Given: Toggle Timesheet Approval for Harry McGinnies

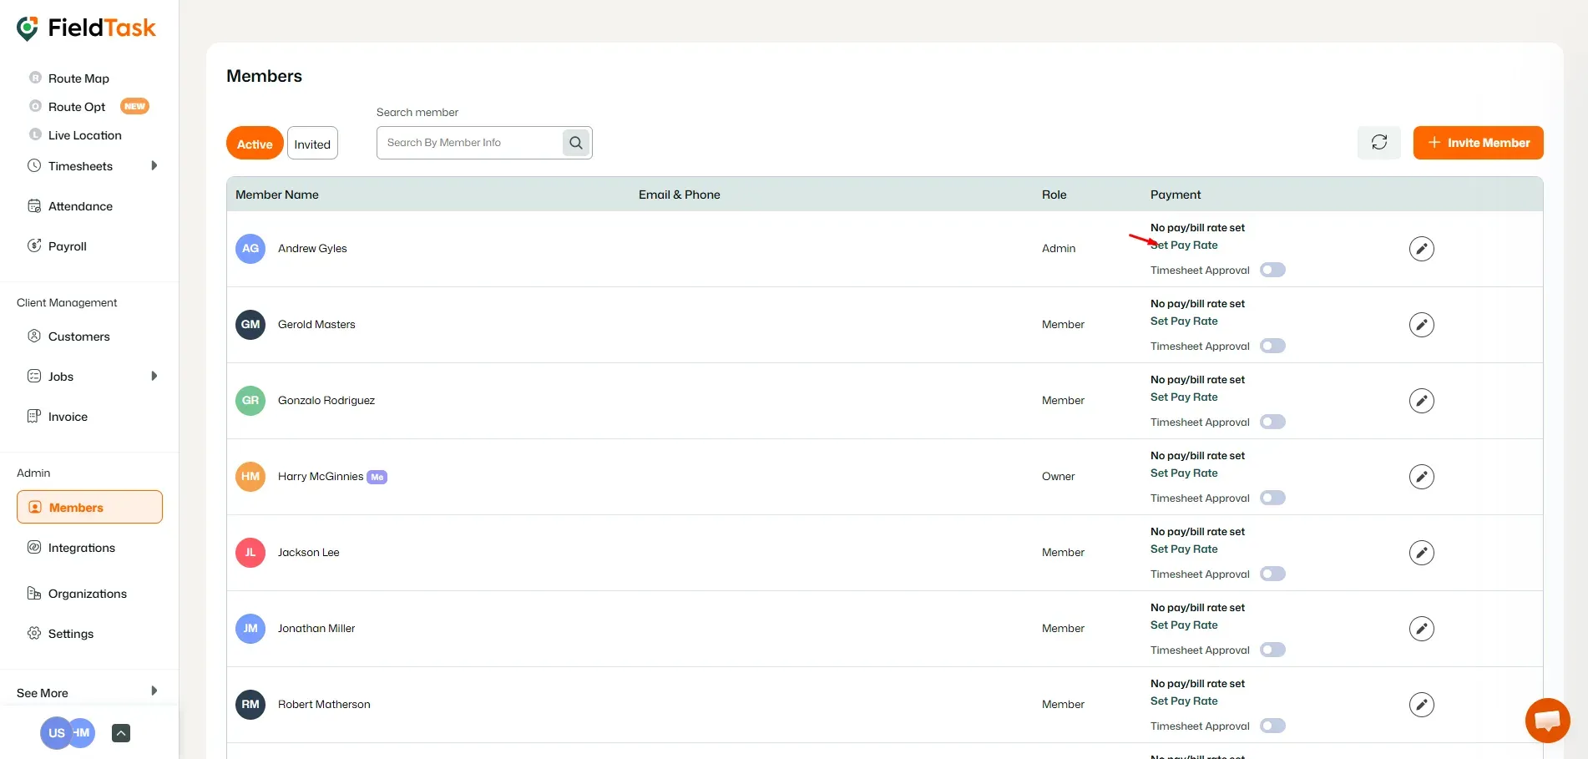Looking at the screenshot, I should point(1272,498).
